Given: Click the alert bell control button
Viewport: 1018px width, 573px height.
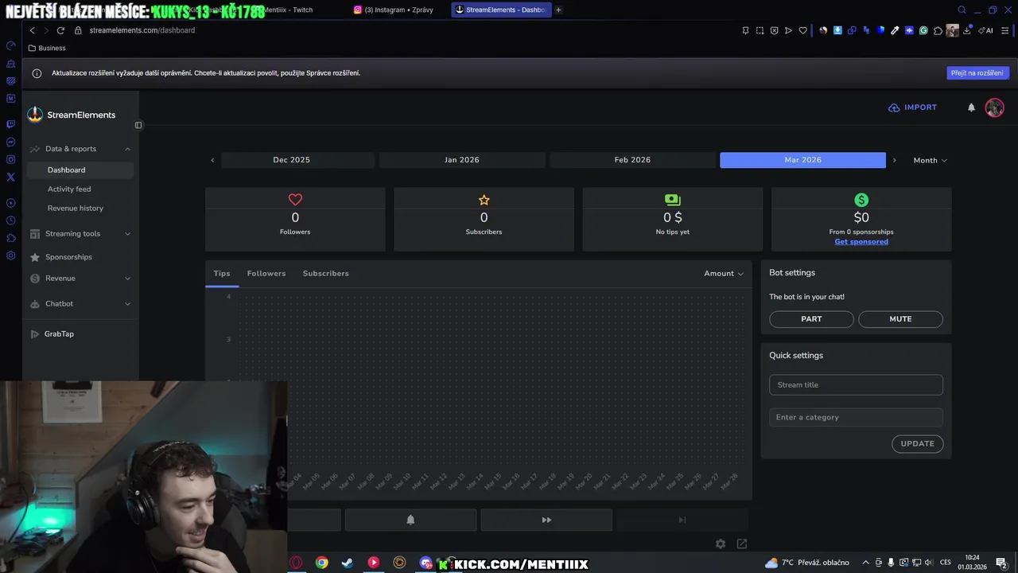Looking at the screenshot, I should pyautogui.click(x=410, y=520).
